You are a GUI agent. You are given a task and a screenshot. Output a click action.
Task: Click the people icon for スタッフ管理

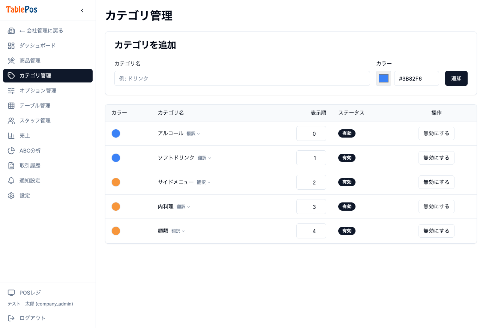[11, 121]
